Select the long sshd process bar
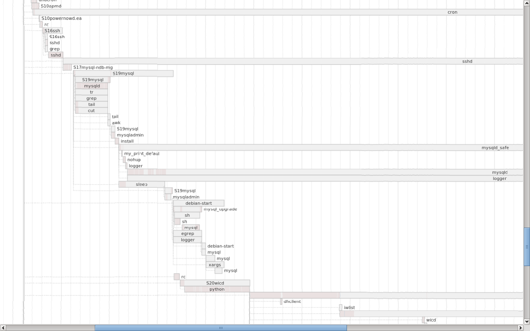This screenshot has height=331, width=530. [290, 61]
